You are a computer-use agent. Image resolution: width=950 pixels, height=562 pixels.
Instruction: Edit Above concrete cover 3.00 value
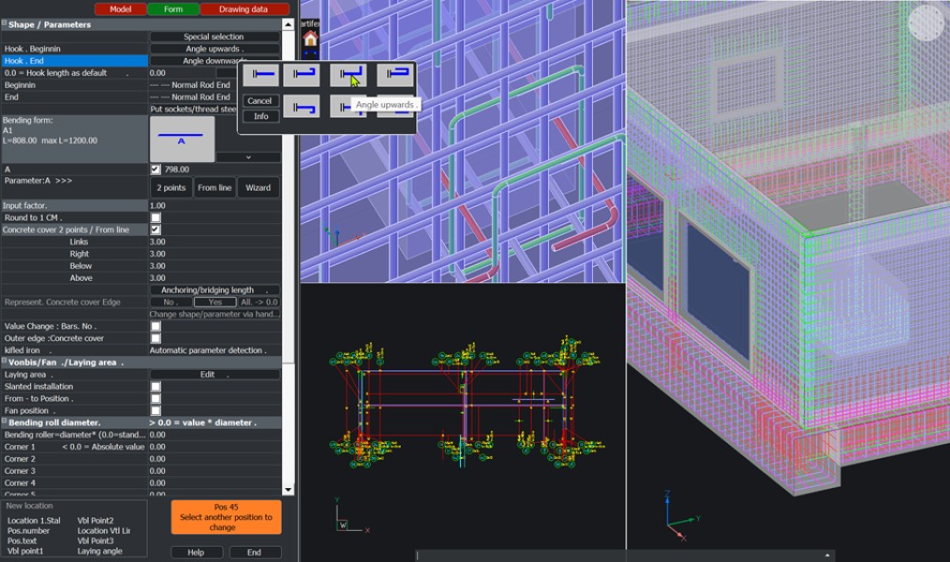point(215,278)
